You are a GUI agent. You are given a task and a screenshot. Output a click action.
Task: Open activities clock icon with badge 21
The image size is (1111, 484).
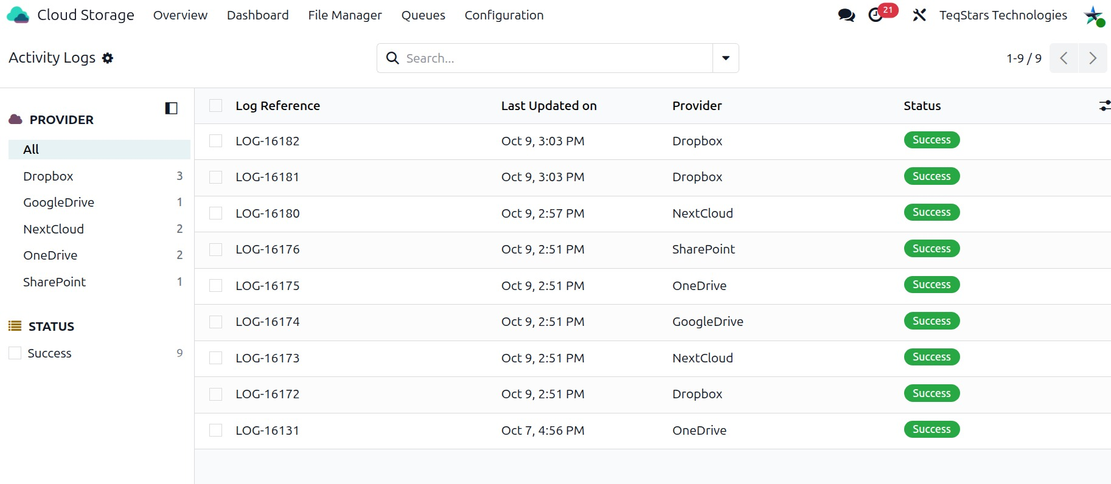tap(882, 13)
